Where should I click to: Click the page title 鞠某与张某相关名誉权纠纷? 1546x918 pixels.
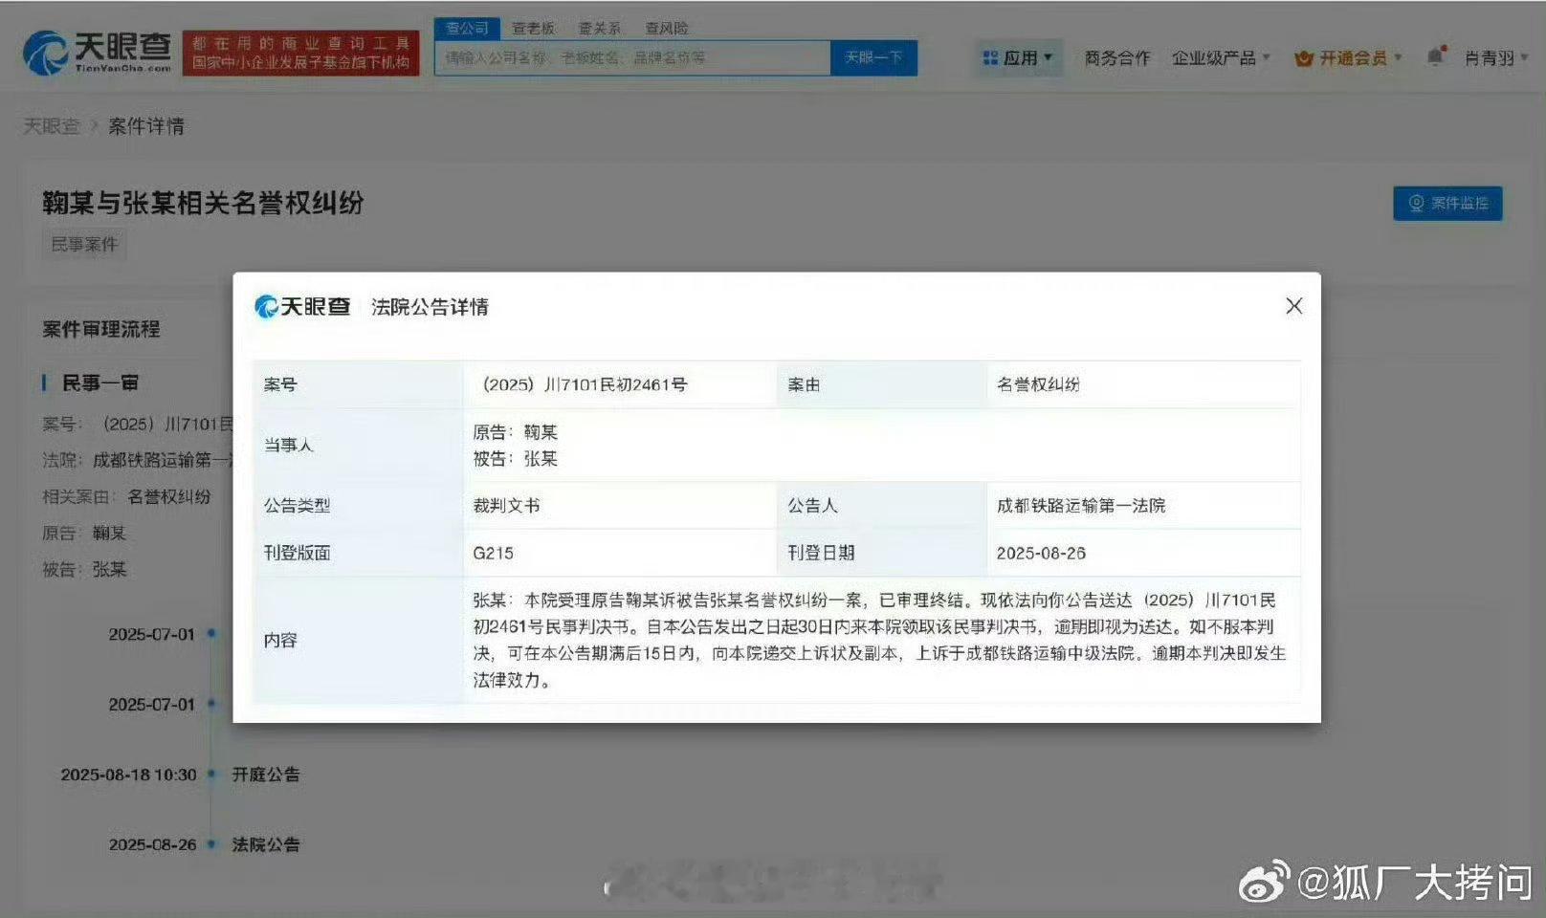point(203,203)
